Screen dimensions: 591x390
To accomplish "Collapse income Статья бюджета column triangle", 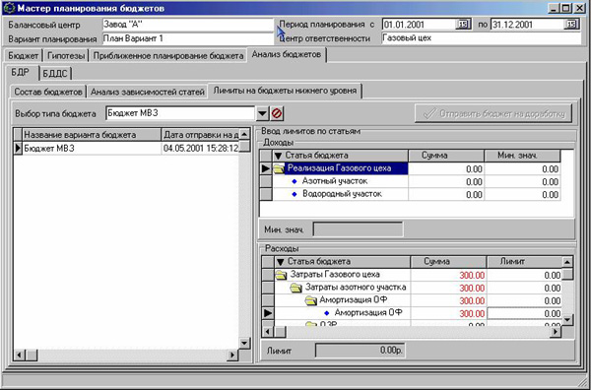I will pyautogui.click(x=278, y=156).
